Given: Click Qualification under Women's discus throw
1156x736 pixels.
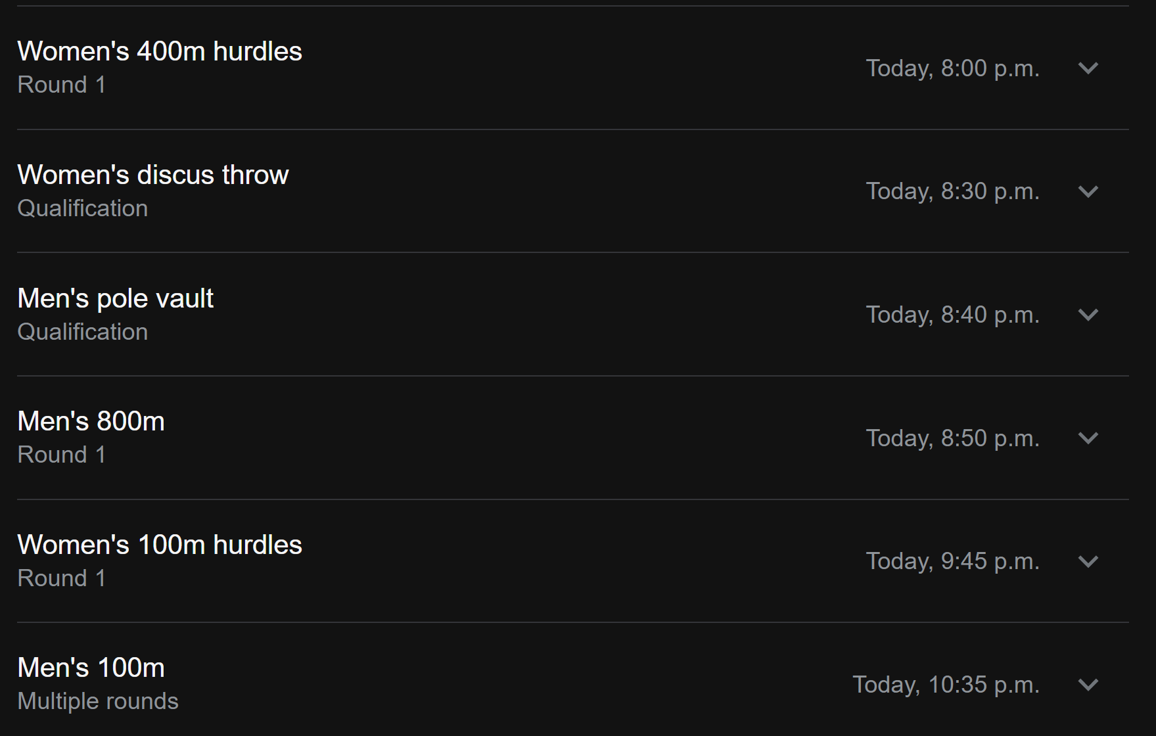Looking at the screenshot, I should [83, 208].
